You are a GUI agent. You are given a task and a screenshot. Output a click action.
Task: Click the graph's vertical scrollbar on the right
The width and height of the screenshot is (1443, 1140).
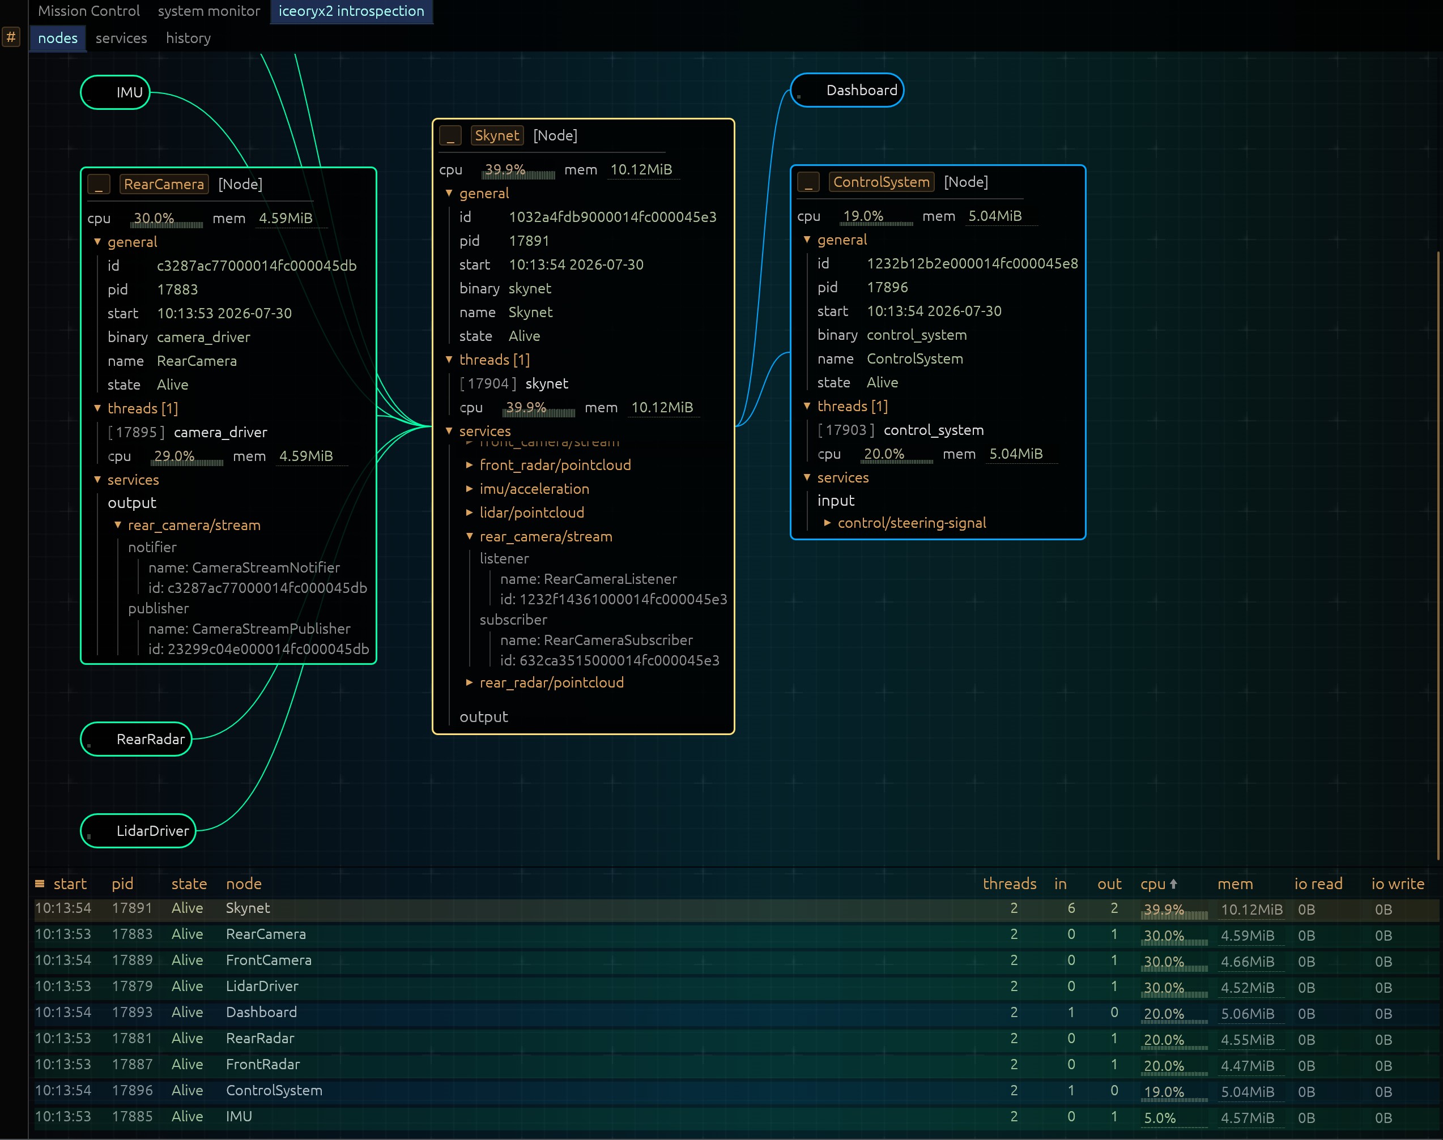(1439, 556)
